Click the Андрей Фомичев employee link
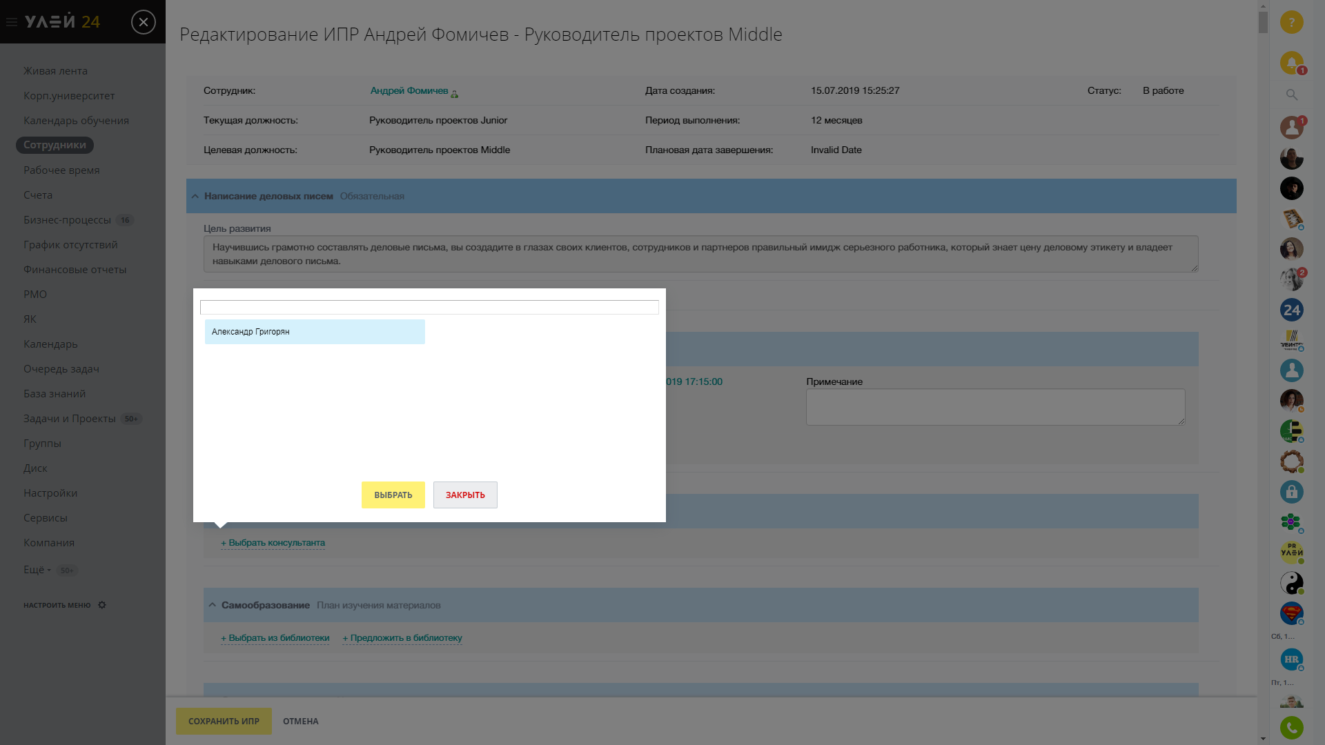The width and height of the screenshot is (1325, 745). point(409,90)
